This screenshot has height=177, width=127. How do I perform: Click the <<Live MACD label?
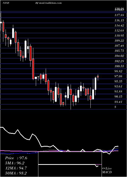(107, 170)
